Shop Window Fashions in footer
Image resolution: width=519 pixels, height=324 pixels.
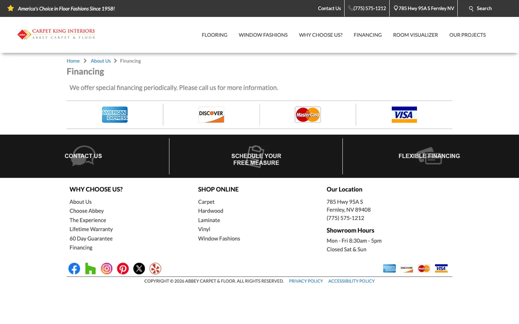coord(219,238)
